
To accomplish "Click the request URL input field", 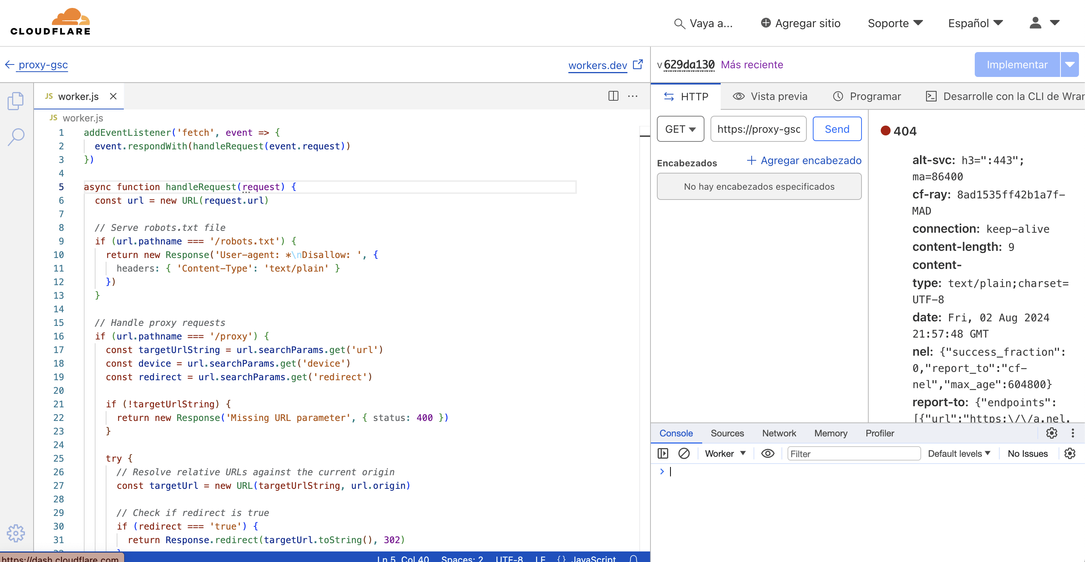I will (758, 129).
